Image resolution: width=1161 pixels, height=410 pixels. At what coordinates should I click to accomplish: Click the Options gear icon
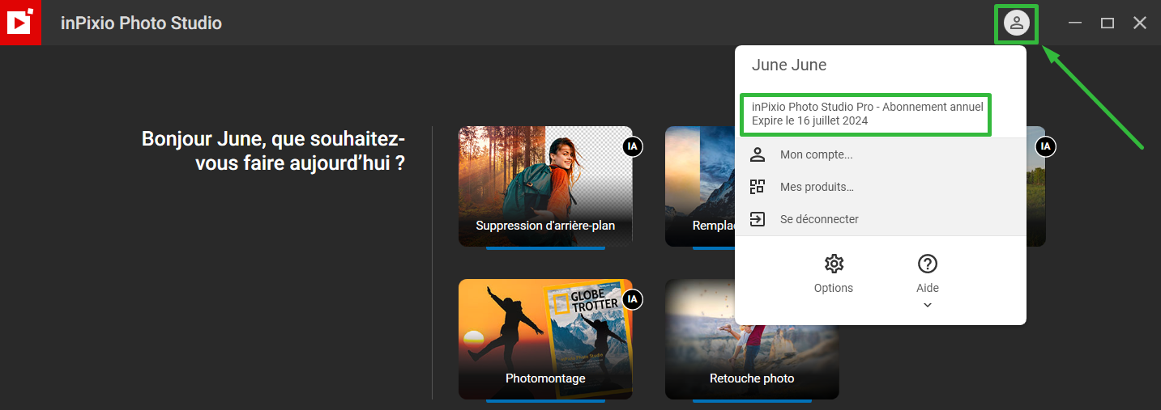[834, 264]
